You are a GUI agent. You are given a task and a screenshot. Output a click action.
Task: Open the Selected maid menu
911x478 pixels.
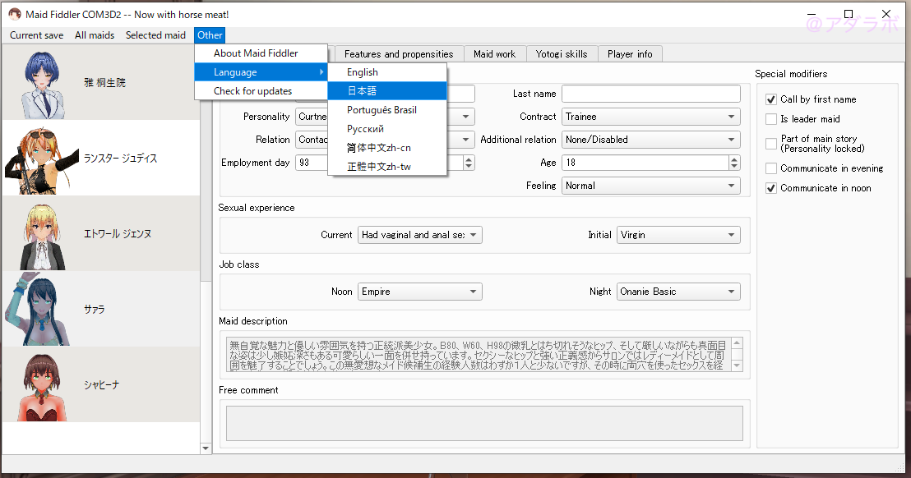(x=155, y=35)
